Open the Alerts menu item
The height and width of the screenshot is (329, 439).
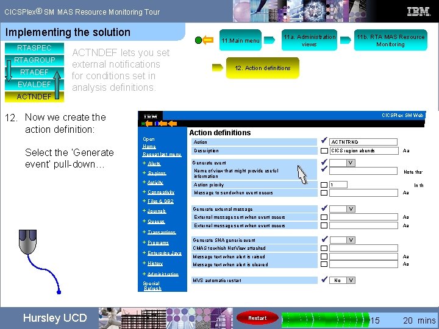[154, 164]
